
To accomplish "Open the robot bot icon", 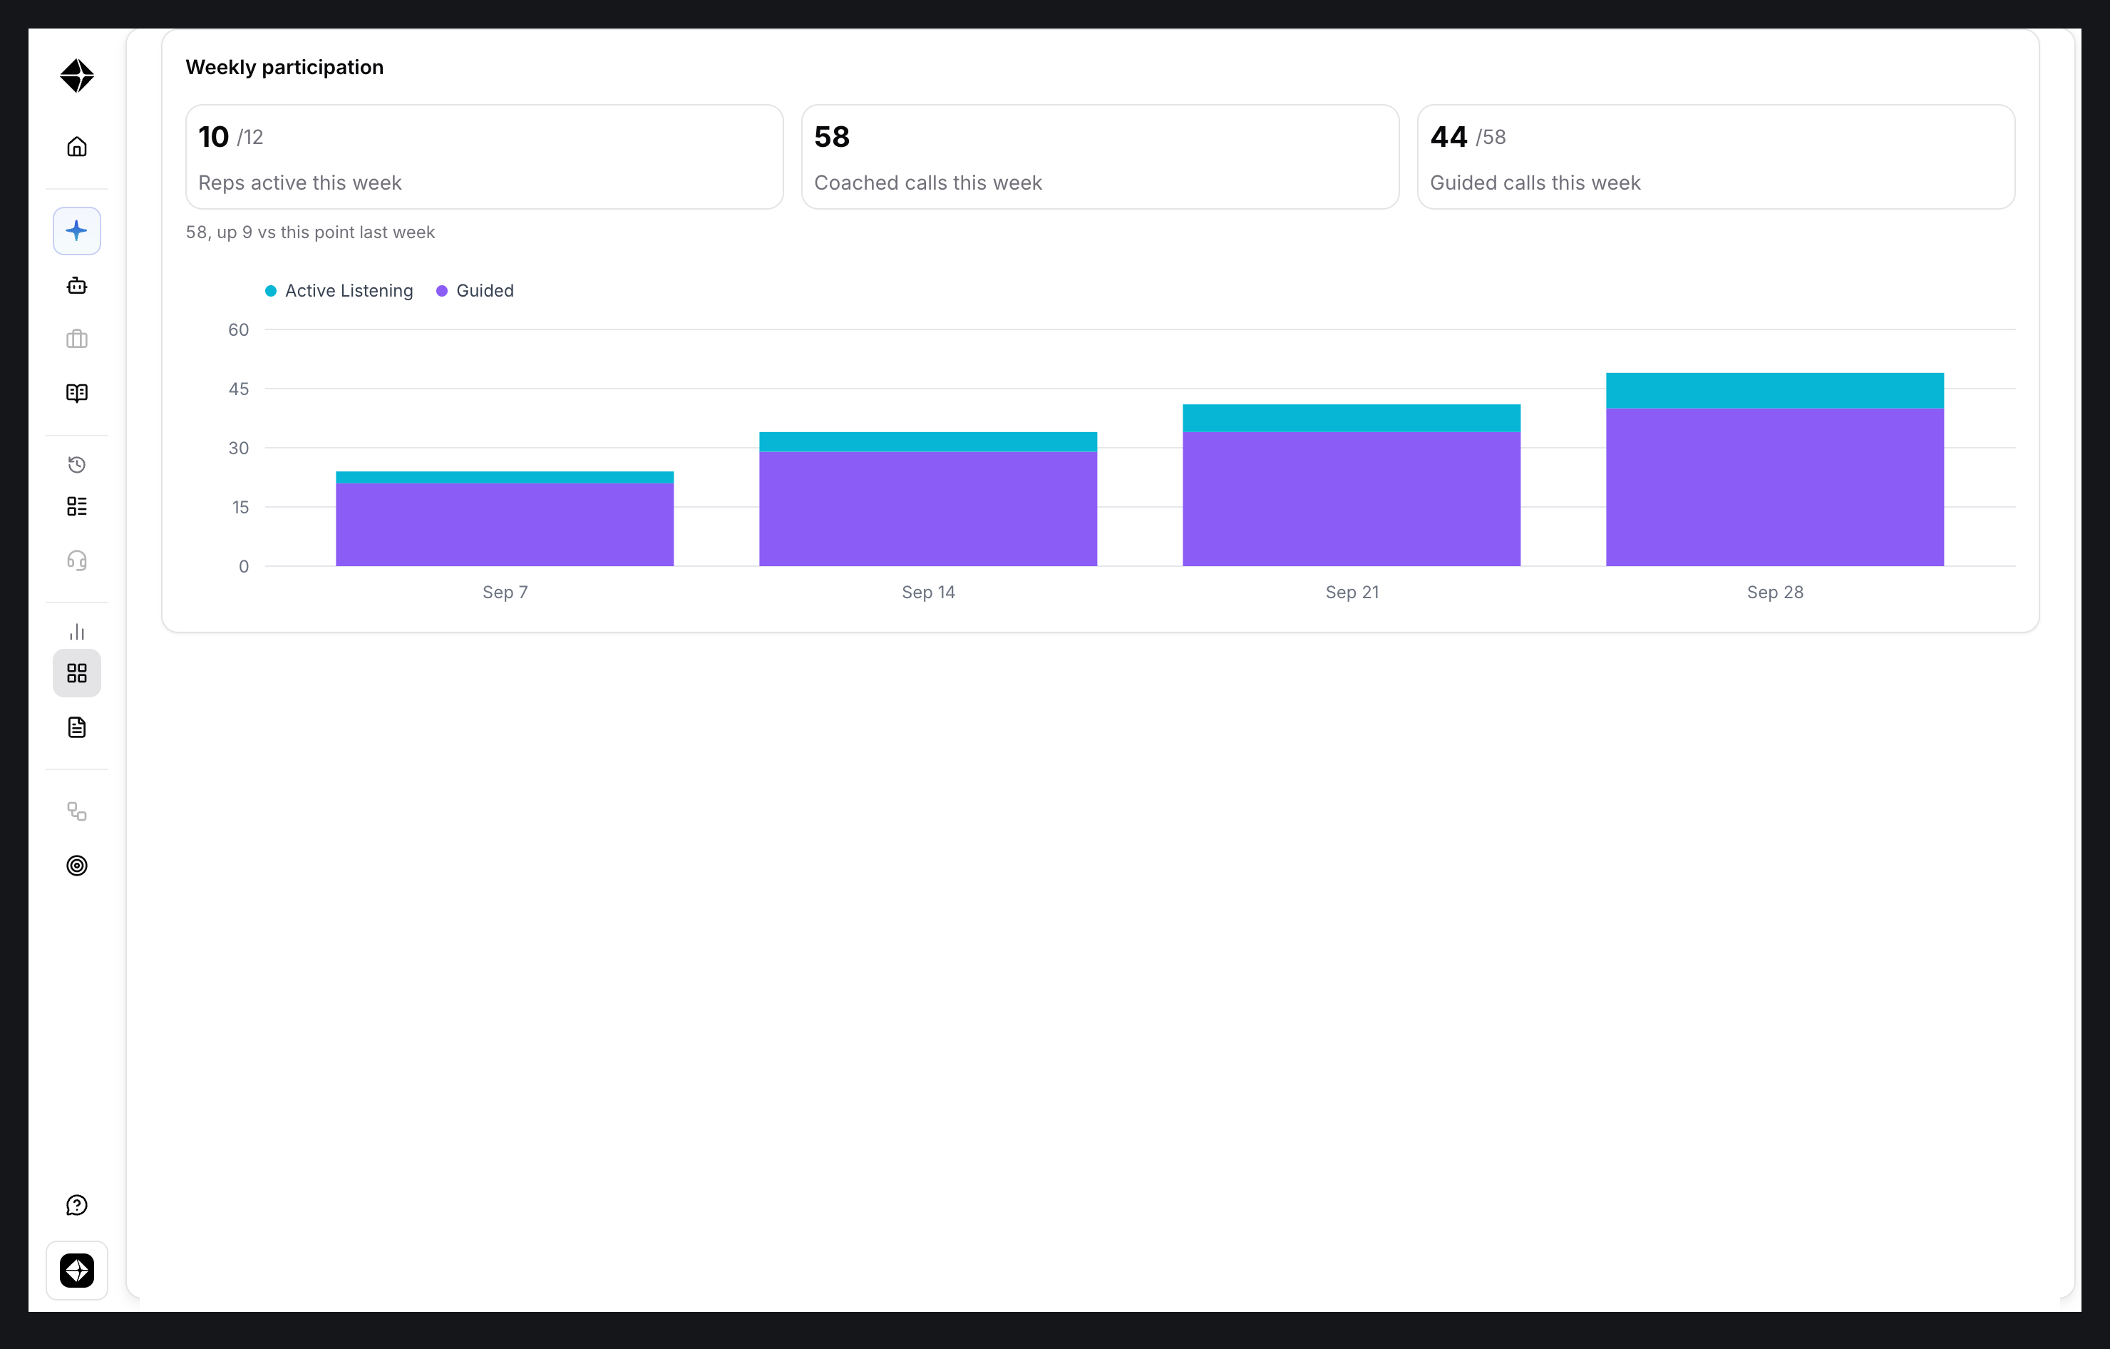I will [77, 285].
